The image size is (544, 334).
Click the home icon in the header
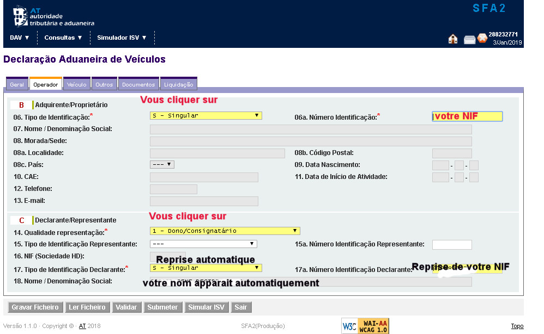pos(453,39)
